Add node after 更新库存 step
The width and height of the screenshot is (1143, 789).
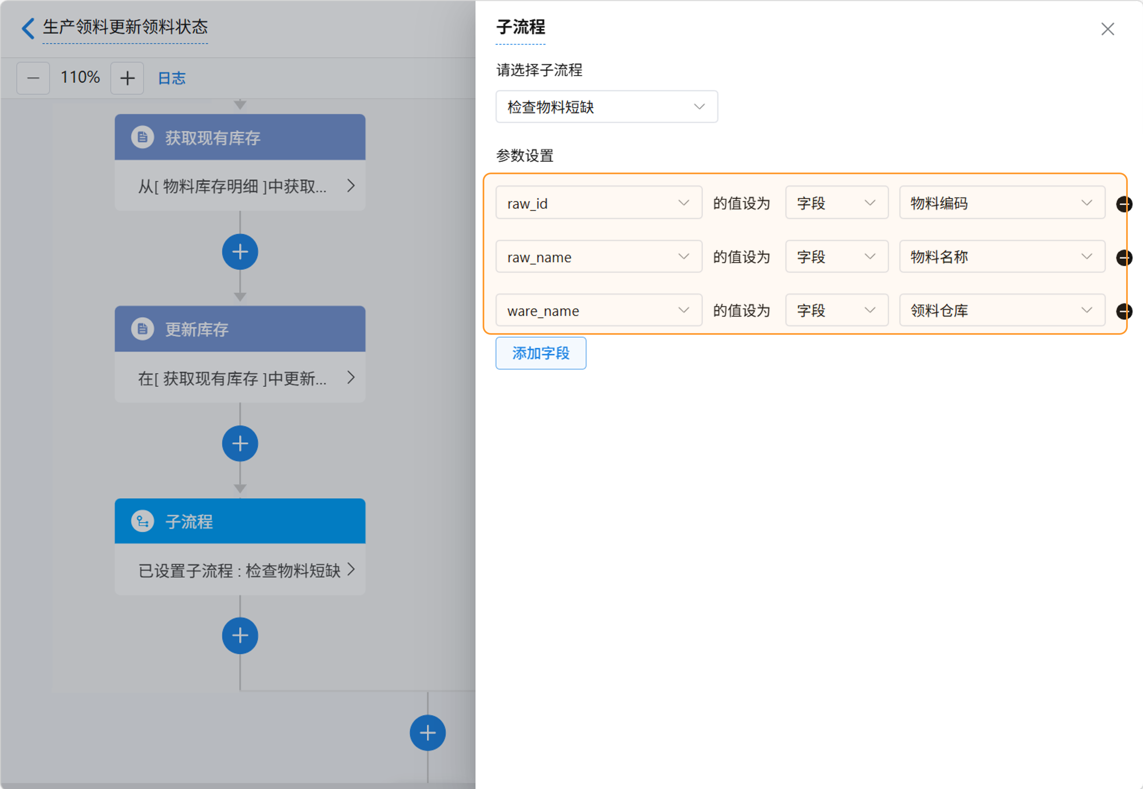[x=240, y=444]
